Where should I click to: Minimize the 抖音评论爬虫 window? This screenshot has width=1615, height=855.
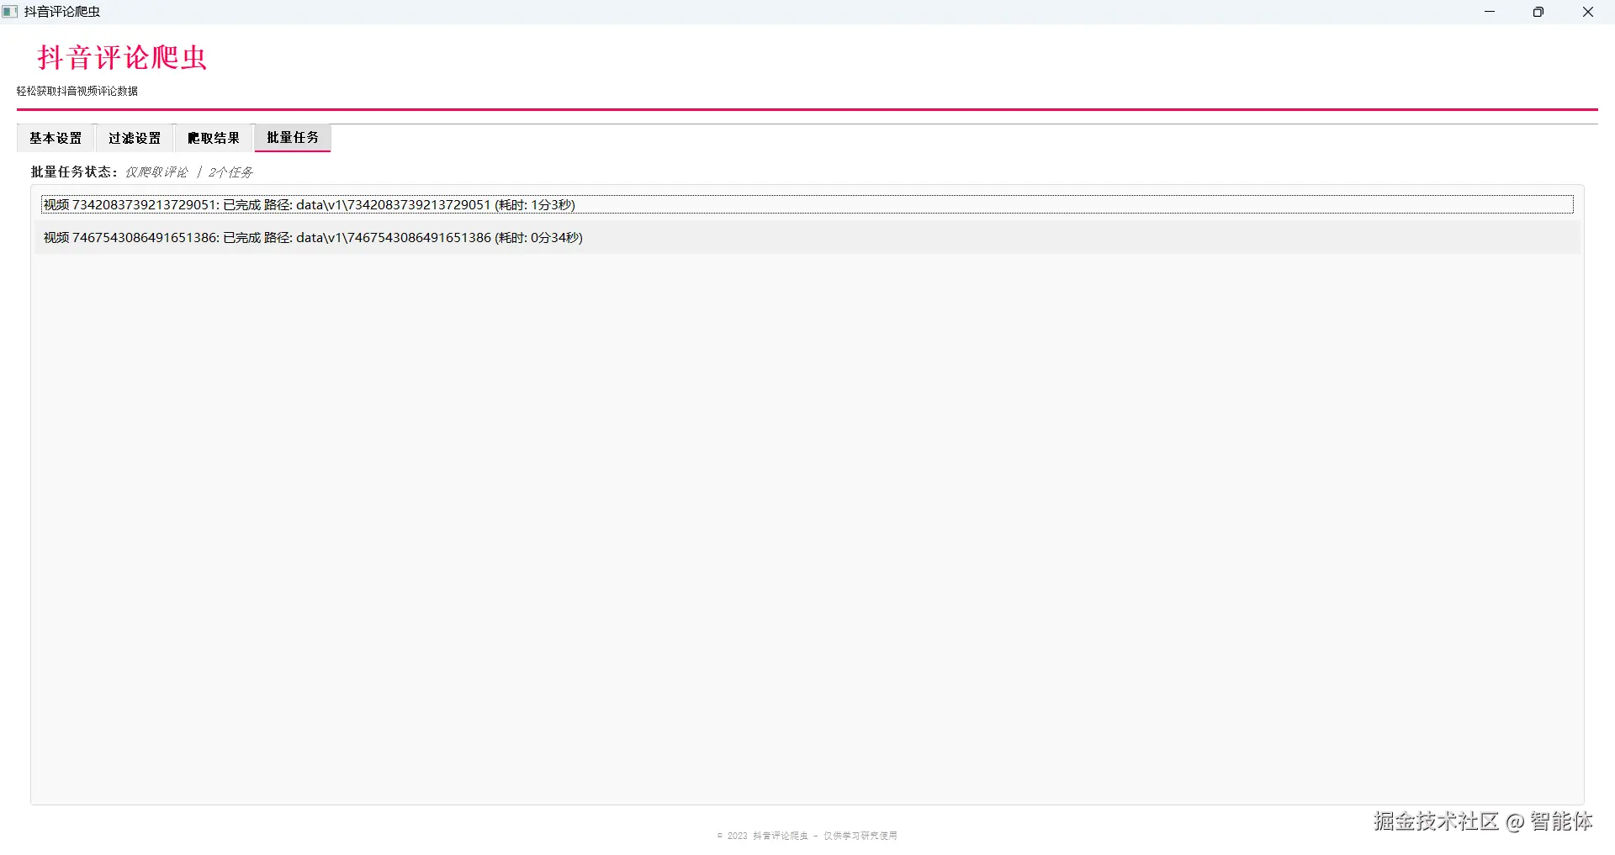[x=1490, y=12]
